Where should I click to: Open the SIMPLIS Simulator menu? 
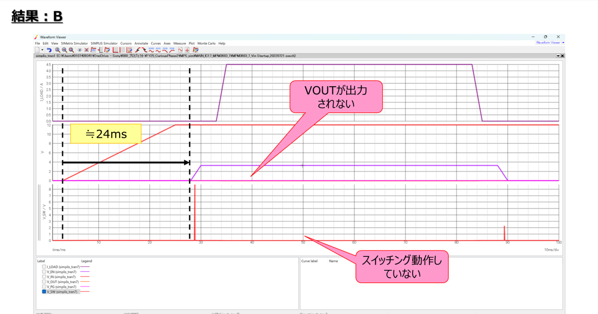[x=104, y=44]
